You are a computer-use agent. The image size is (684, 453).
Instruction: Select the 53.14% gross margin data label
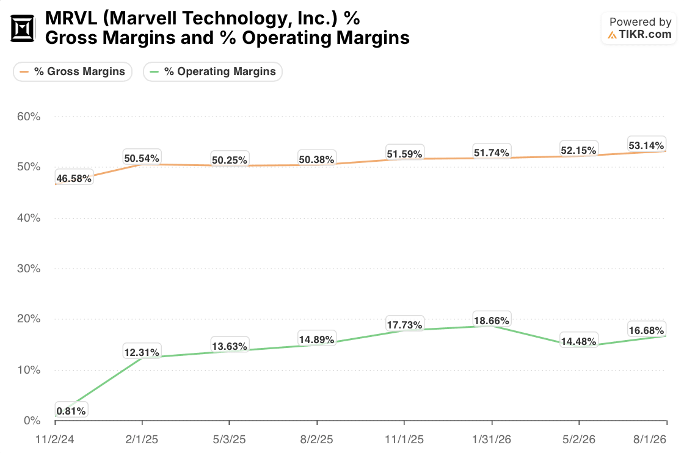coord(647,145)
